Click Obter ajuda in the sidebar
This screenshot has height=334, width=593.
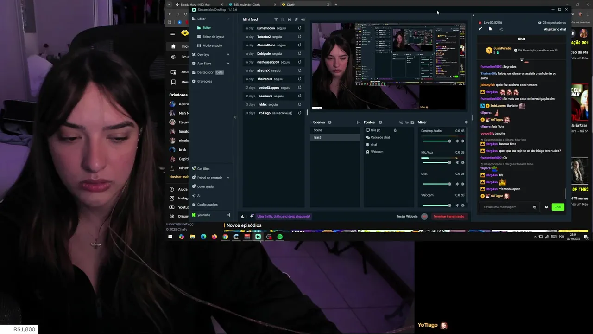(205, 186)
